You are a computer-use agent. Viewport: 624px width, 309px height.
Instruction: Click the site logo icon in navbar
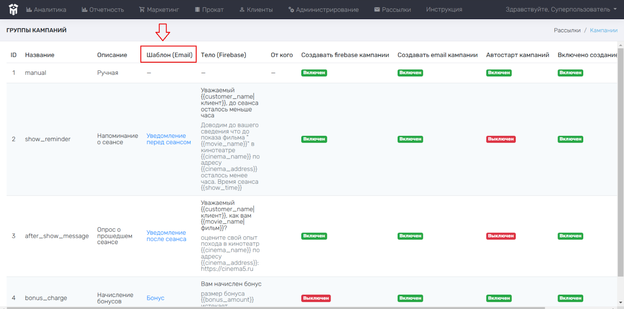[13, 9]
